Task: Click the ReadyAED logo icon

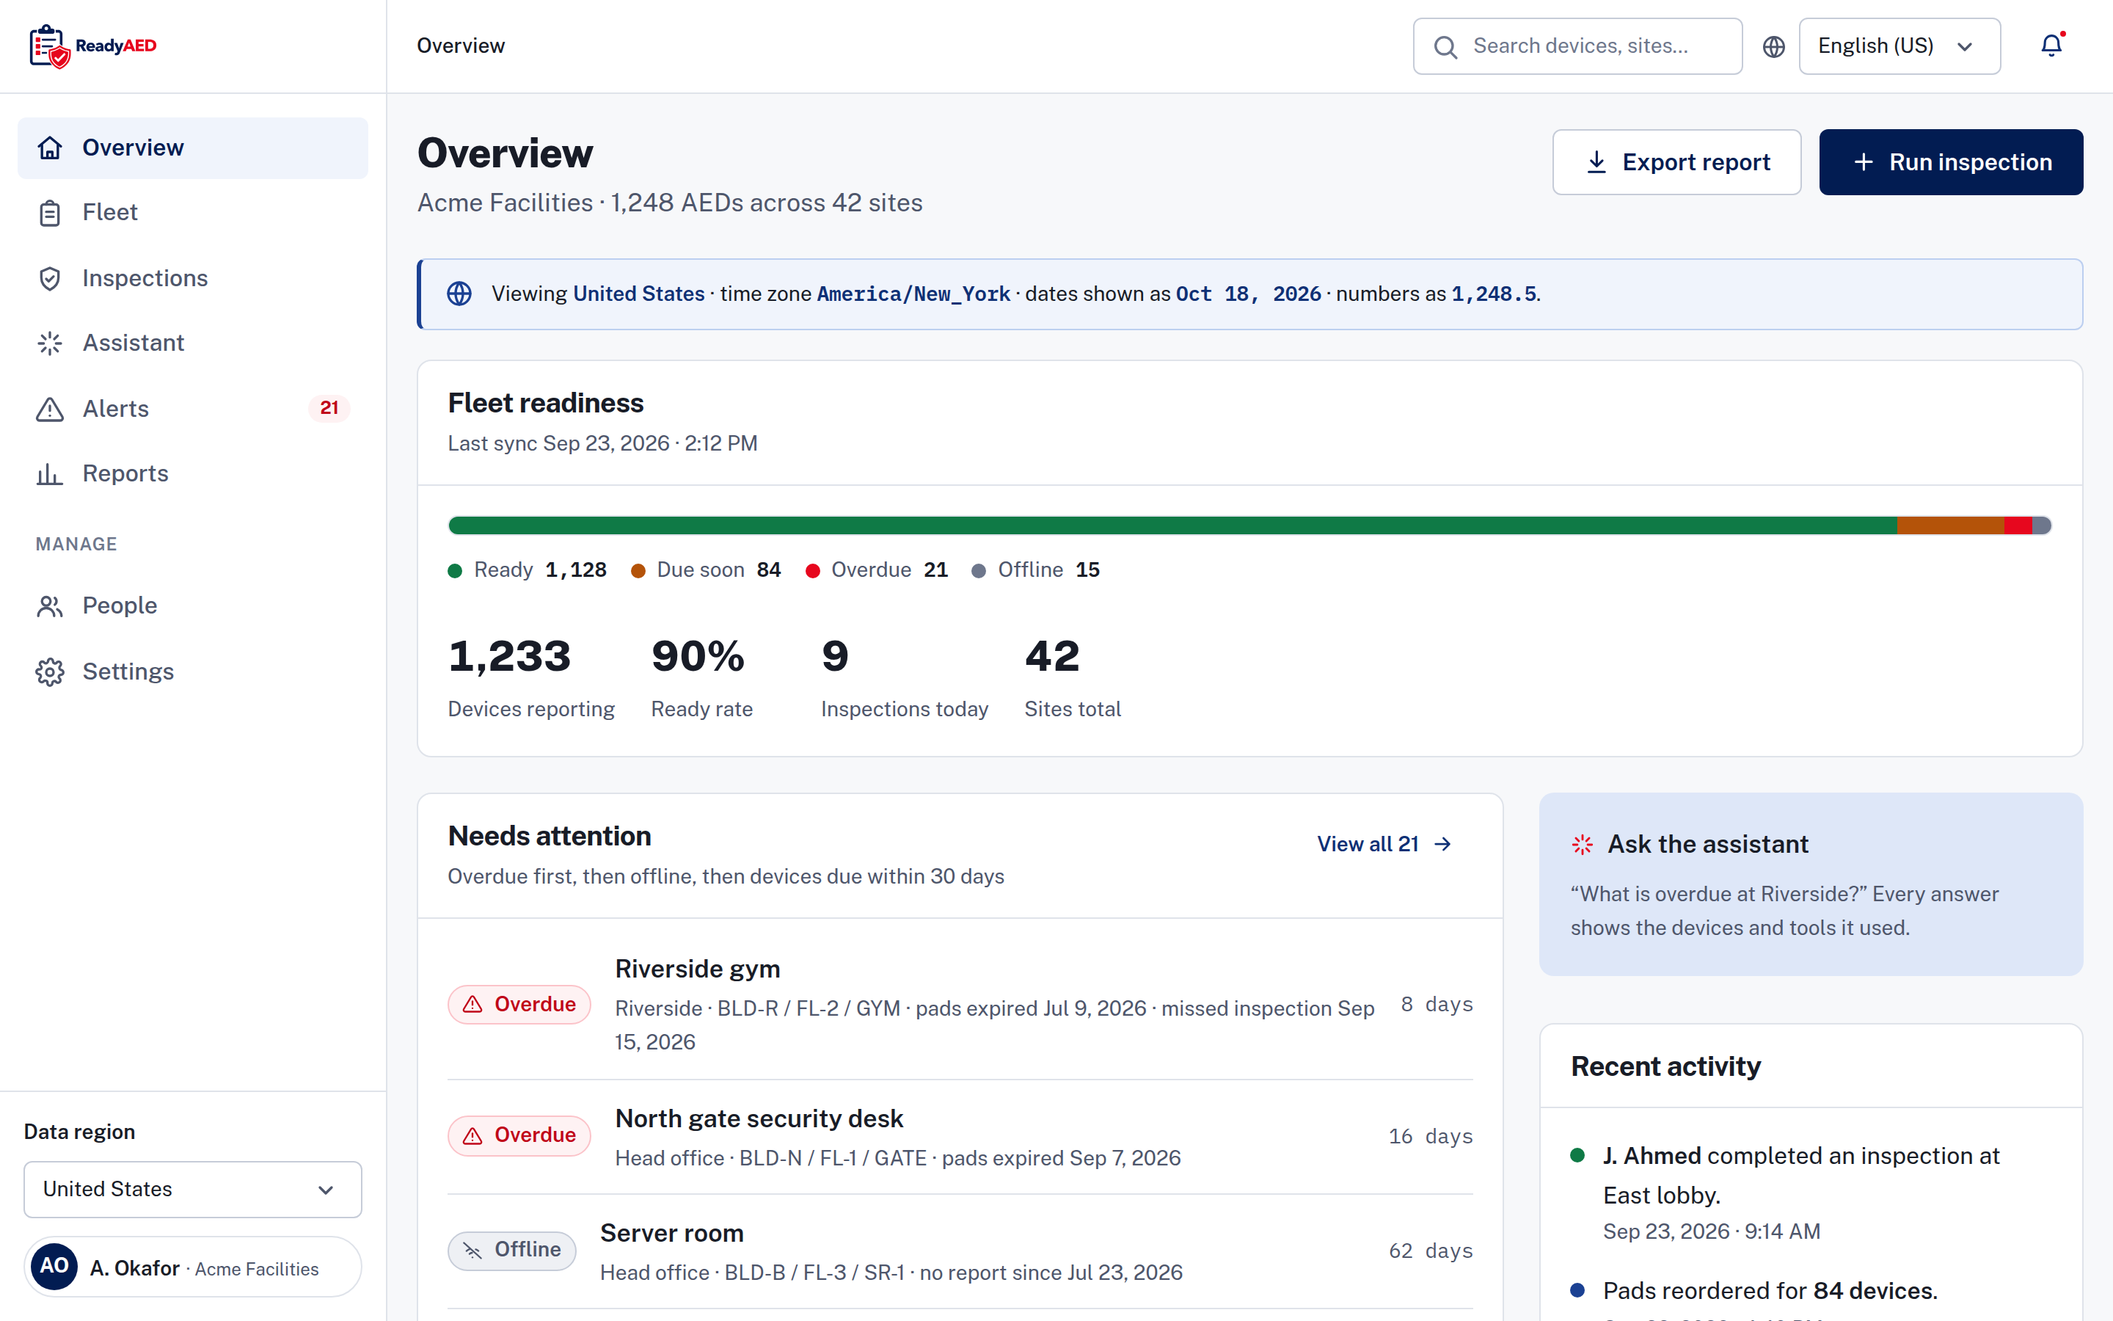Action: pos(49,46)
